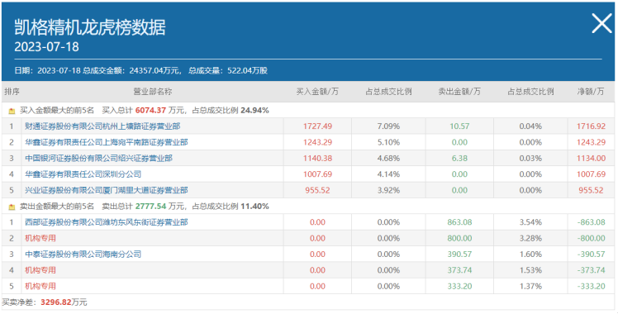Select buy ratio 7.09%
618x314 pixels.
tap(388, 126)
